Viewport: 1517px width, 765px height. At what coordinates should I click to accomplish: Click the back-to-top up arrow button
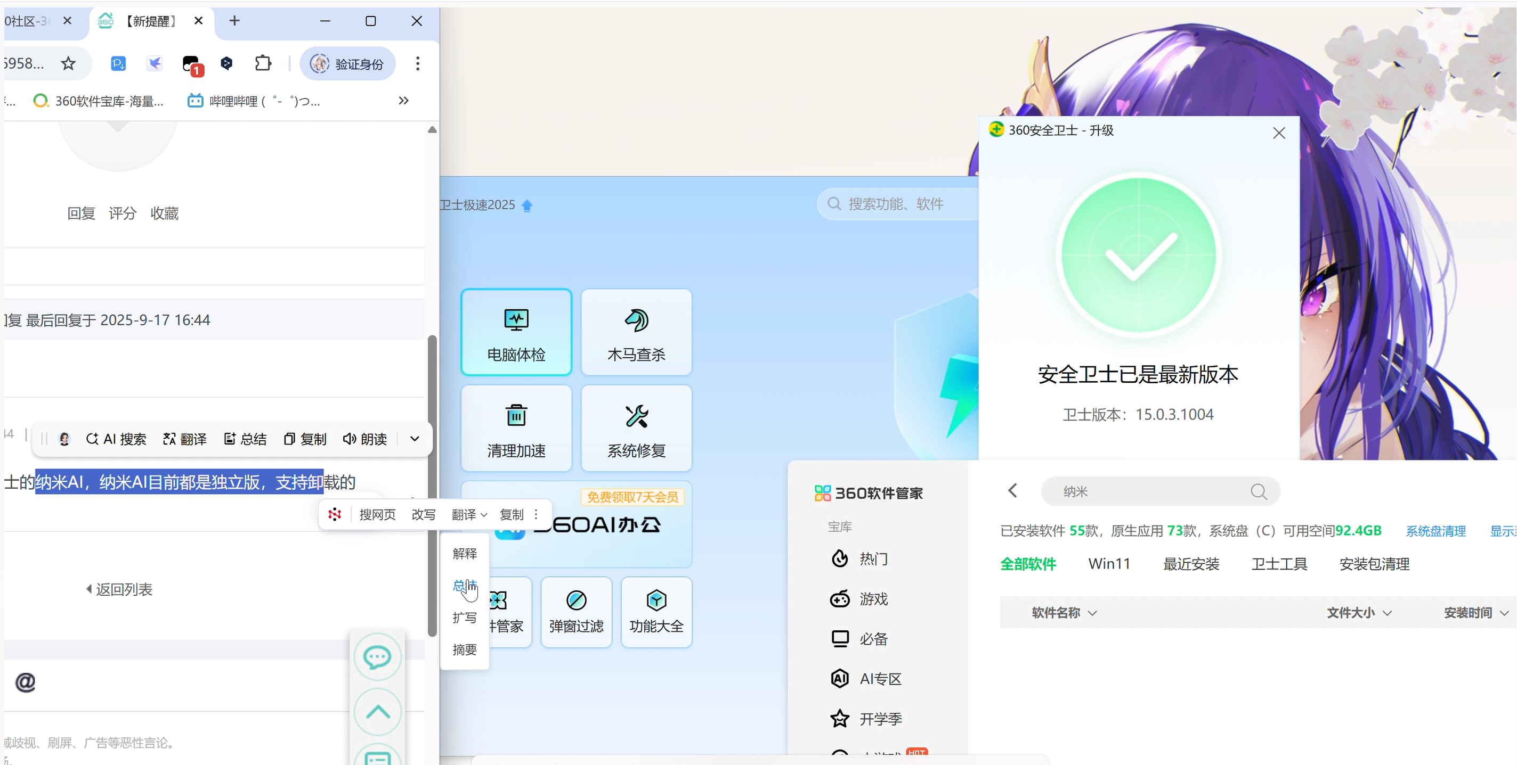pyautogui.click(x=377, y=712)
